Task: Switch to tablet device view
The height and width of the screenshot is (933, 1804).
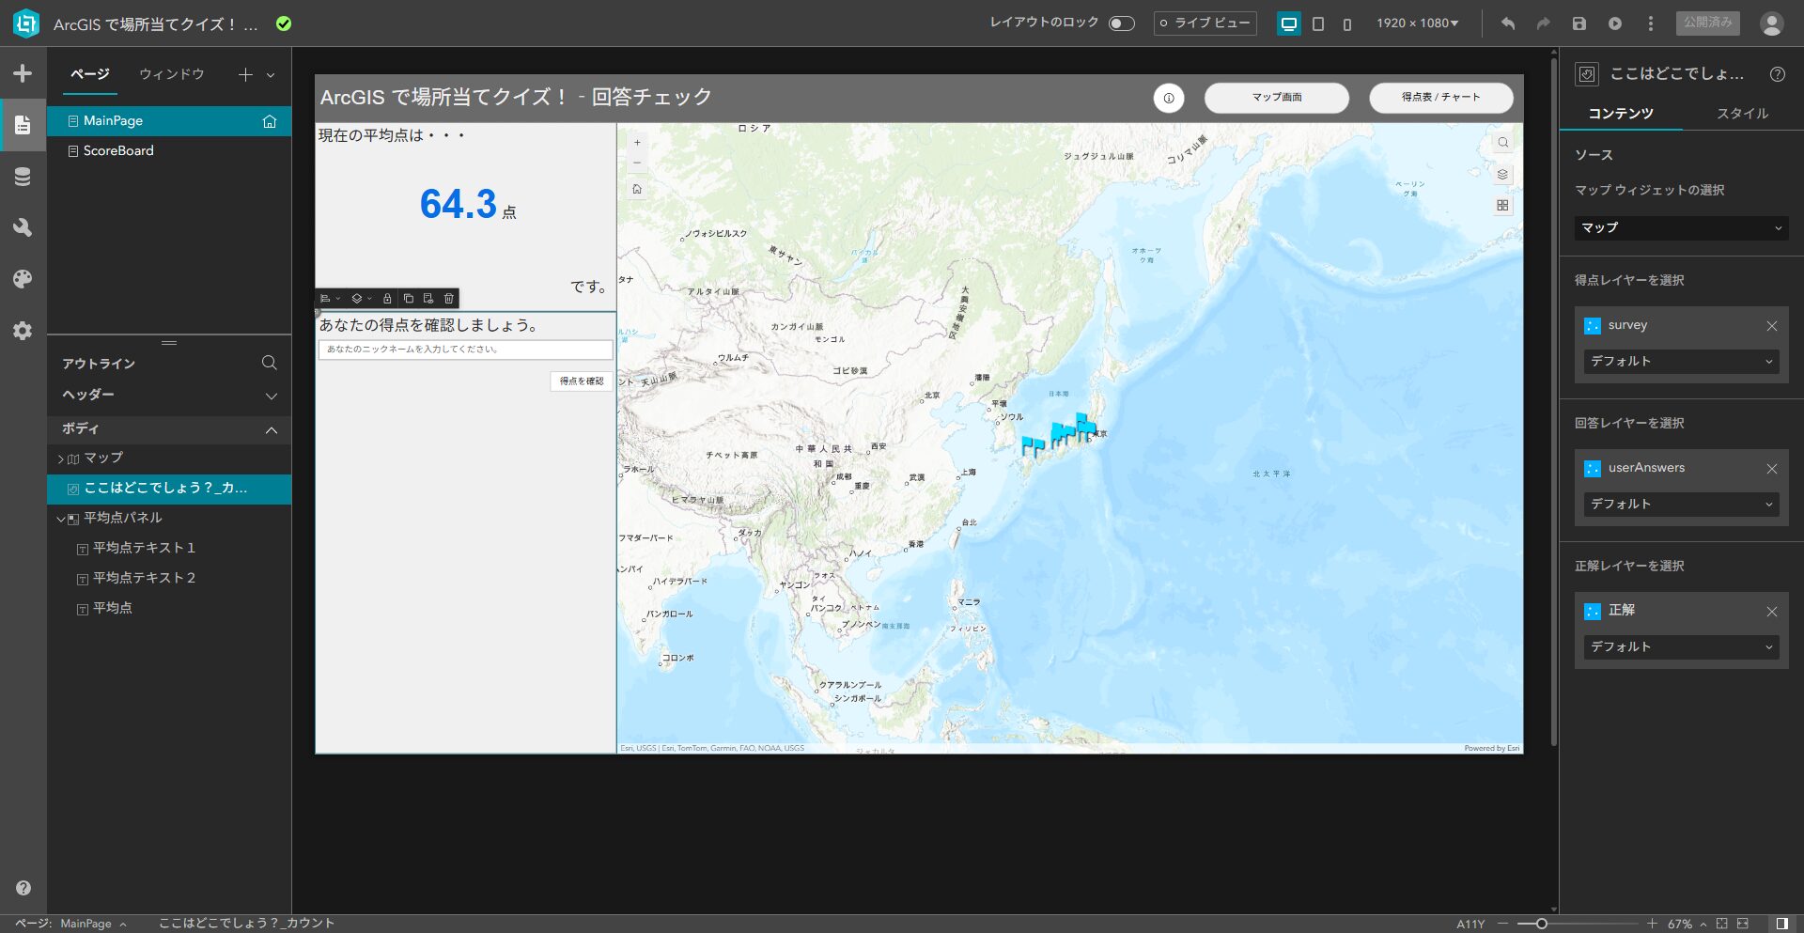Action: point(1318,23)
